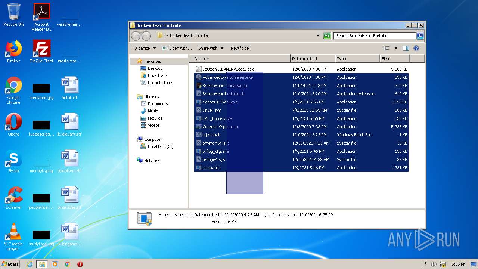The height and width of the screenshot is (269, 478).
Task: Click the search magnifier icon
Action: click(420, 36)
